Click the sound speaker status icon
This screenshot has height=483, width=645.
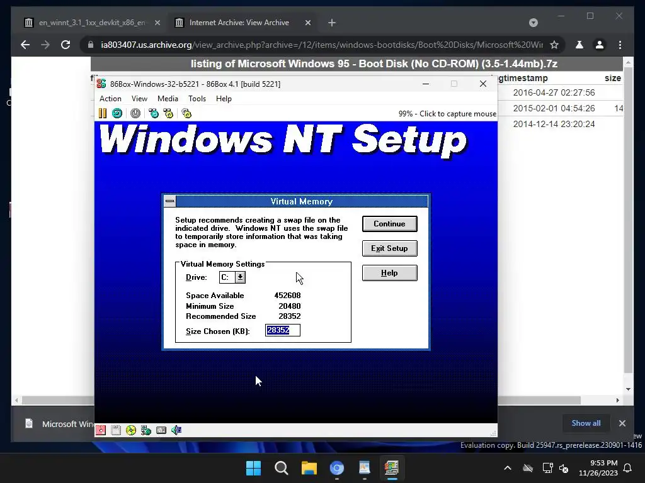176,430
